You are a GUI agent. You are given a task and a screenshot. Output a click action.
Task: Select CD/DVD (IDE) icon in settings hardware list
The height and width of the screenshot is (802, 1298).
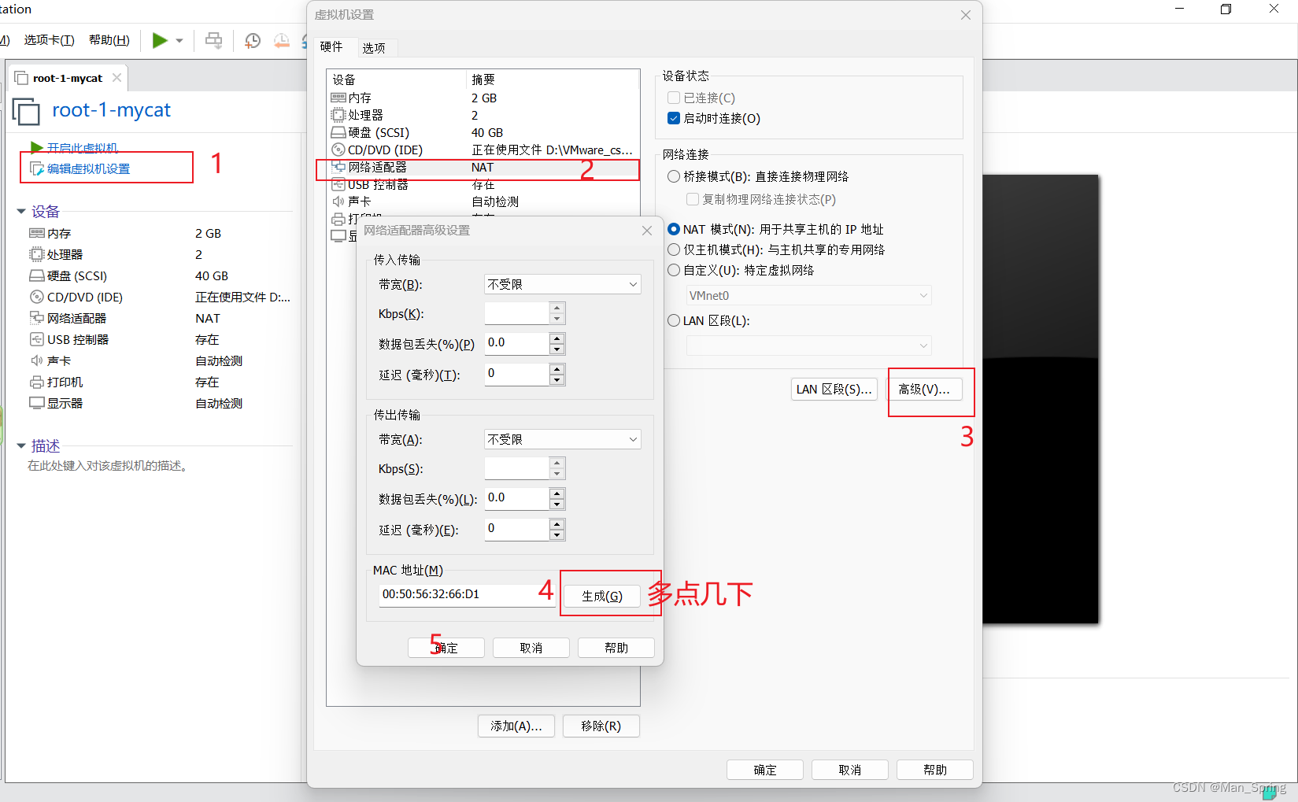click(x=338, y=150)
